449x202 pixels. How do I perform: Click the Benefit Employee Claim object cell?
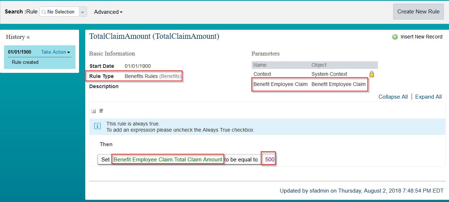pyautogui.click(x=338, y=84)
